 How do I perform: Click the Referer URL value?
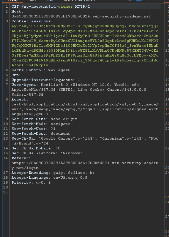point(85,165)
